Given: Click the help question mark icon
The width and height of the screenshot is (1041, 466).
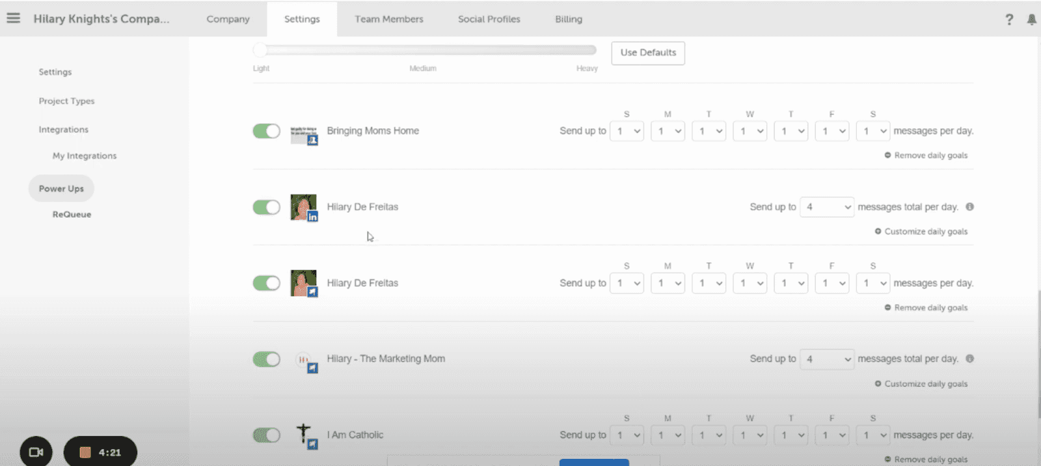Looking at the screenshot, I should click(x=1009, y=20).
